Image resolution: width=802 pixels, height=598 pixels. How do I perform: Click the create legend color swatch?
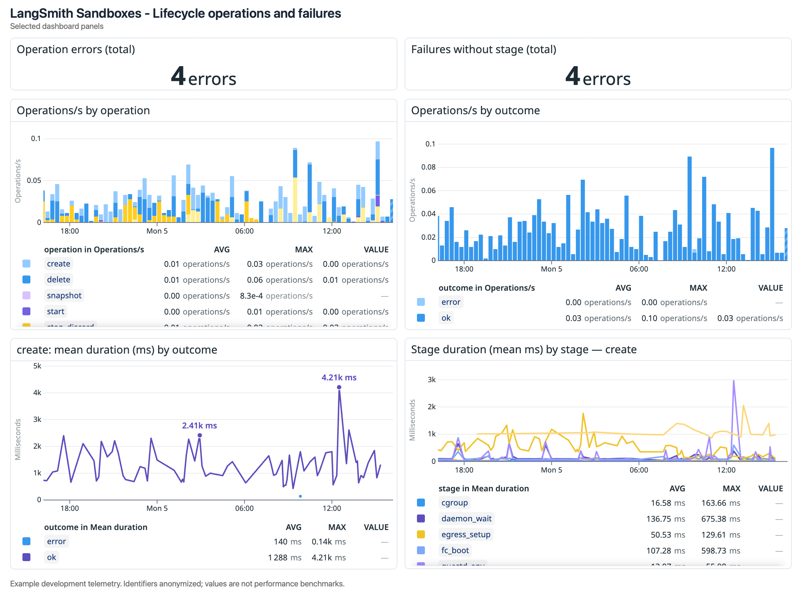pos(26,264)
